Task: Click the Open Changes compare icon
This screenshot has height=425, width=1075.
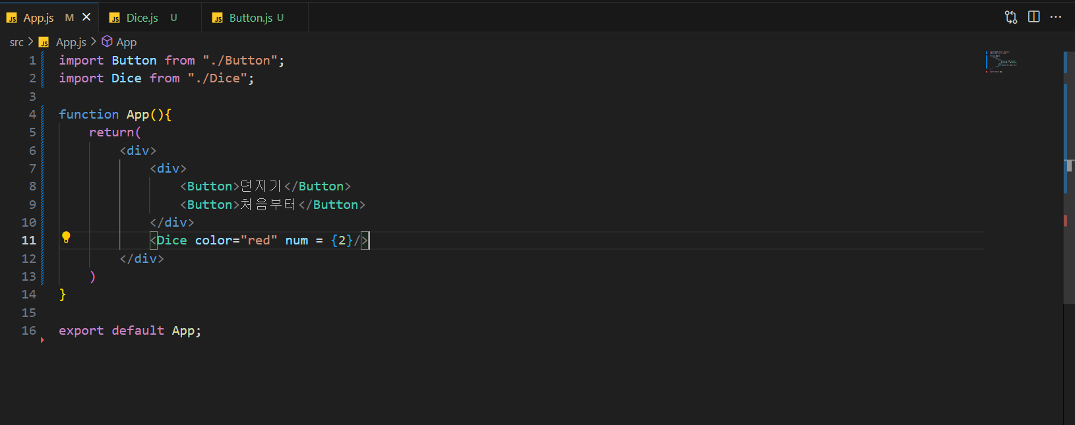Action: 1010,17
